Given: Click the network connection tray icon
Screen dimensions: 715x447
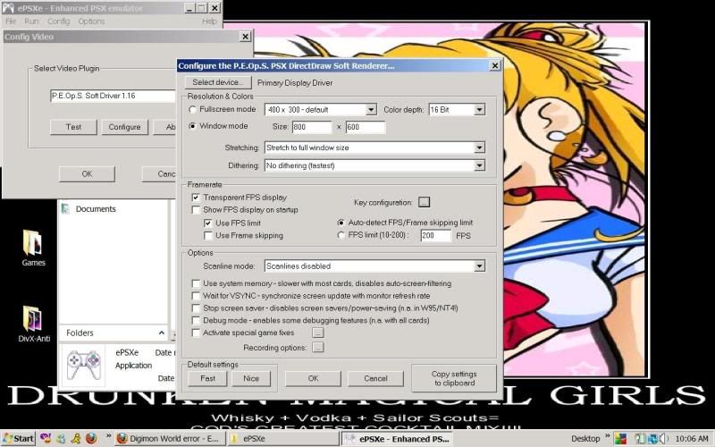Looking at the screenshot, I should pos(653,438).
